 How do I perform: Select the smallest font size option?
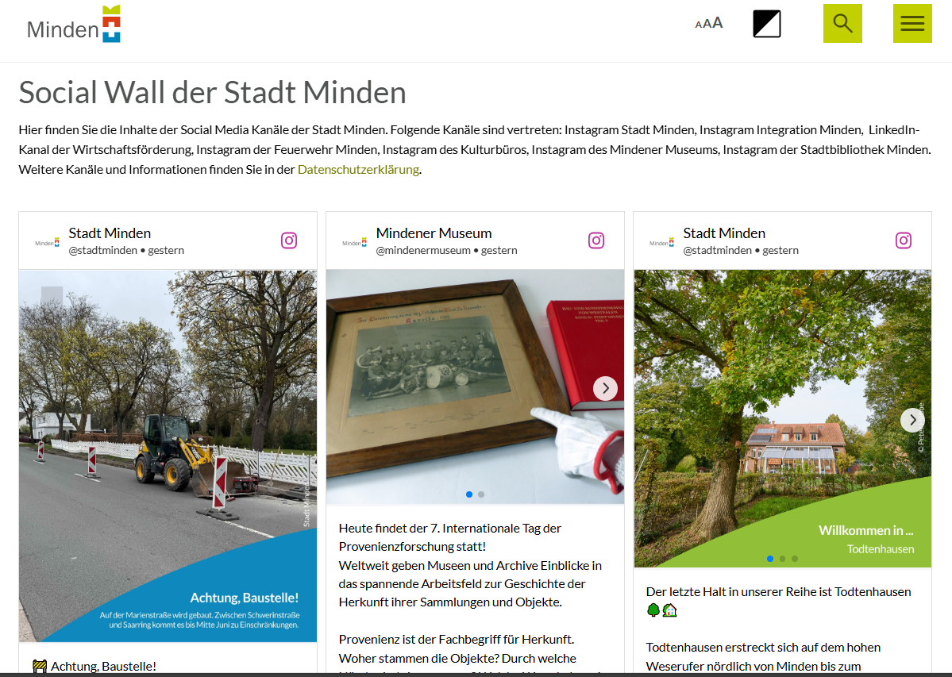pyautogui.click(x=697, y=24)
